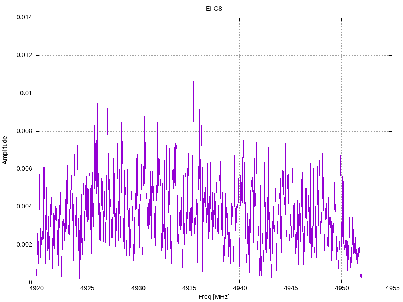This screenshot has height=302, width=403.
Task: Click the x-axis value 4925
Action: click(87, 288)
